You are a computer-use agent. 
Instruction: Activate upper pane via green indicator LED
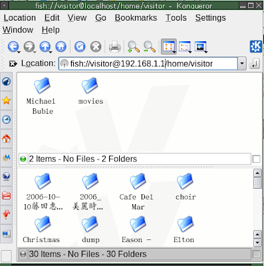coord(23,159)
